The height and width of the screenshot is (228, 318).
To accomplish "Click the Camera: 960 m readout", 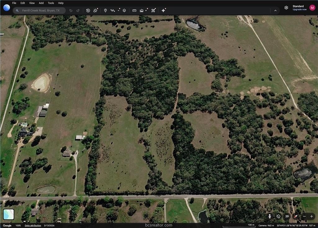I will coord(266,226).
